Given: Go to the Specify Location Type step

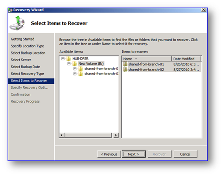Looking at the screenshot, I should point(28,46).
